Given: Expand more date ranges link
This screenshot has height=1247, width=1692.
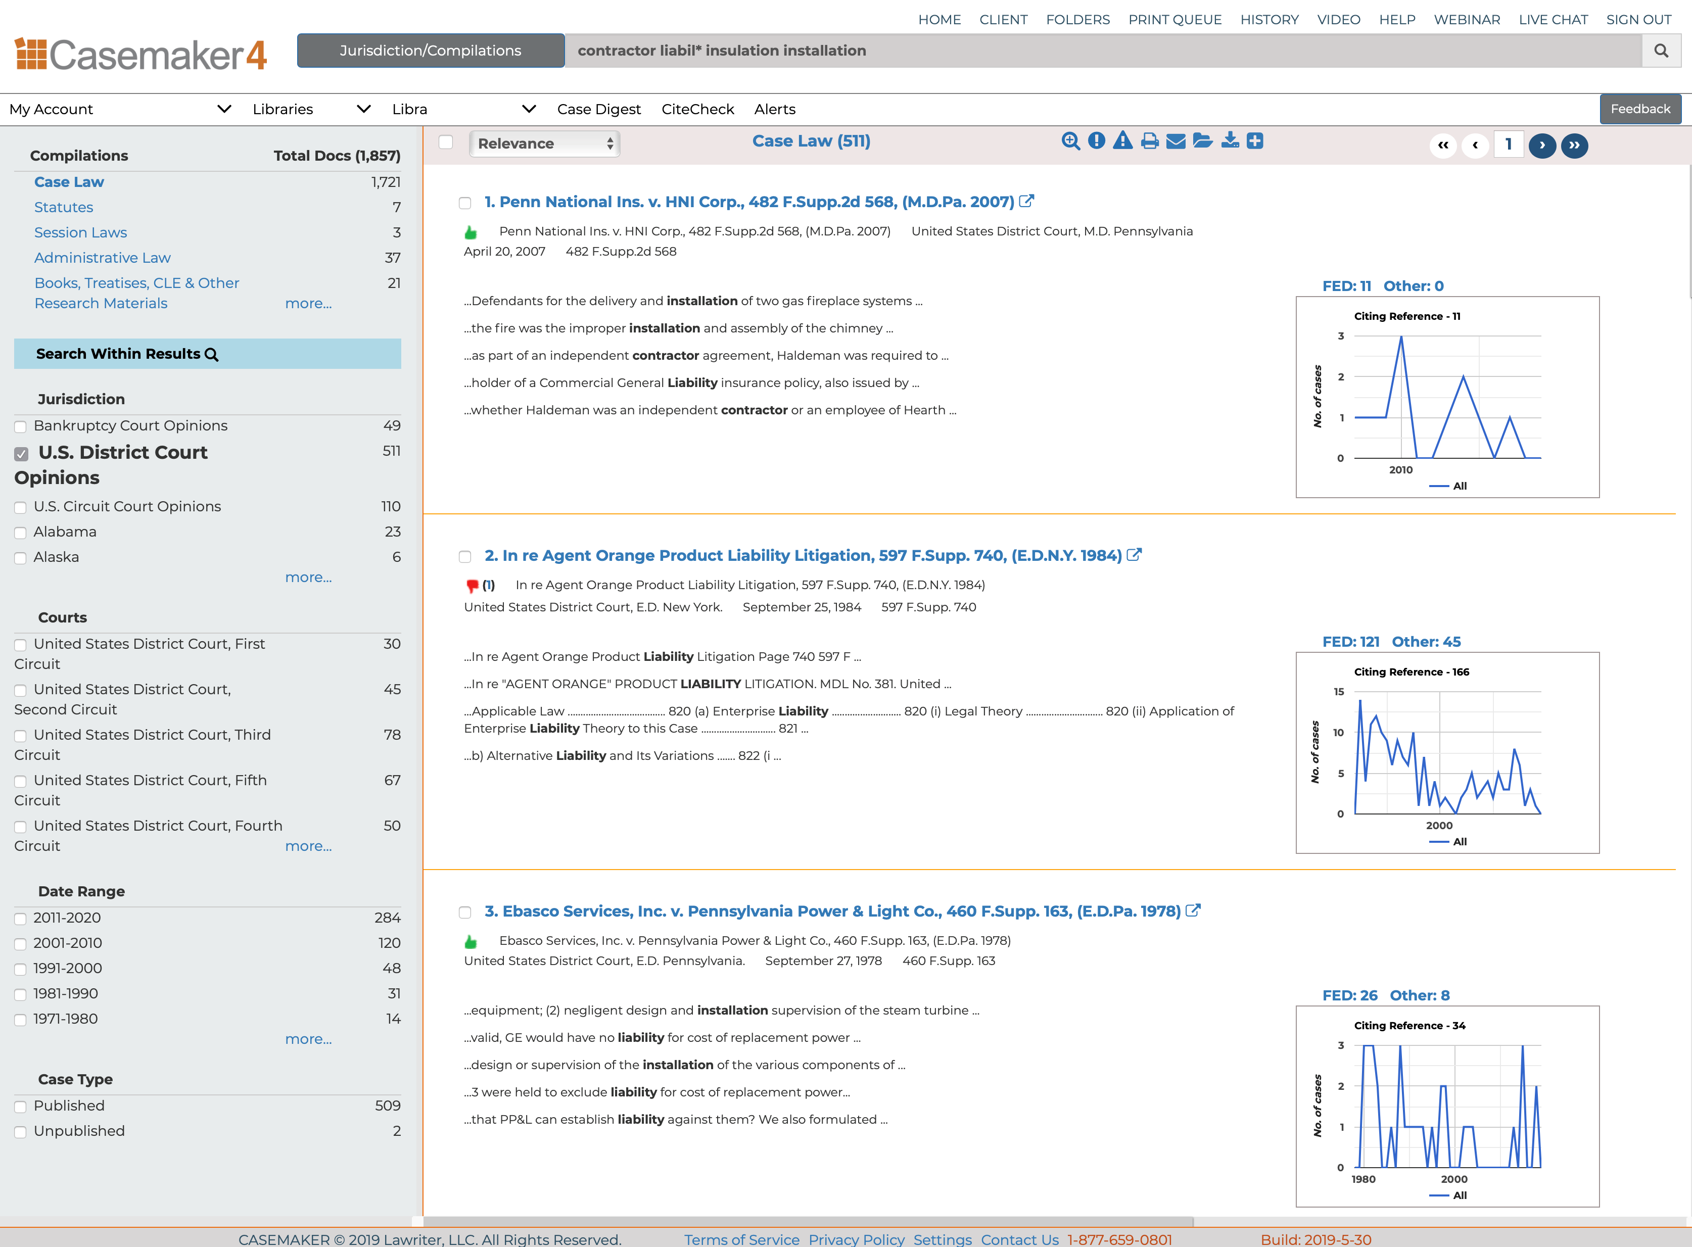Looking at the screenshot, I should (308, 1039).
